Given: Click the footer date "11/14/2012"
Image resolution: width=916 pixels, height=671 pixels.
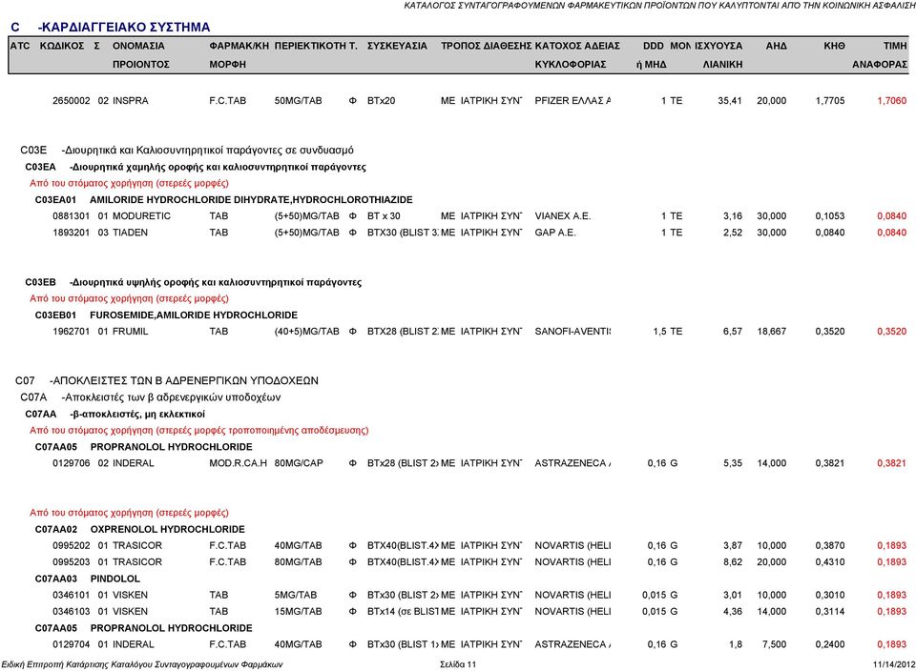Looking at the screenshot, I should pyautogui.click(x=894, y=664).
